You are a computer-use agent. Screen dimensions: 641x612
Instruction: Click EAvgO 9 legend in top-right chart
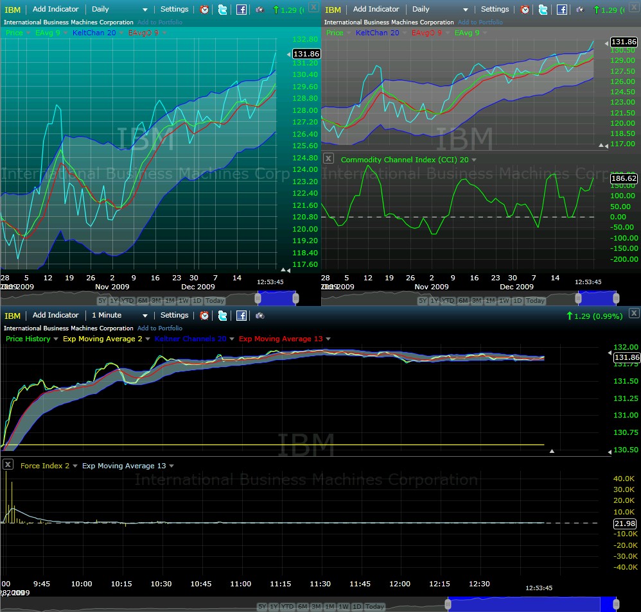click(x=426, y=33)
